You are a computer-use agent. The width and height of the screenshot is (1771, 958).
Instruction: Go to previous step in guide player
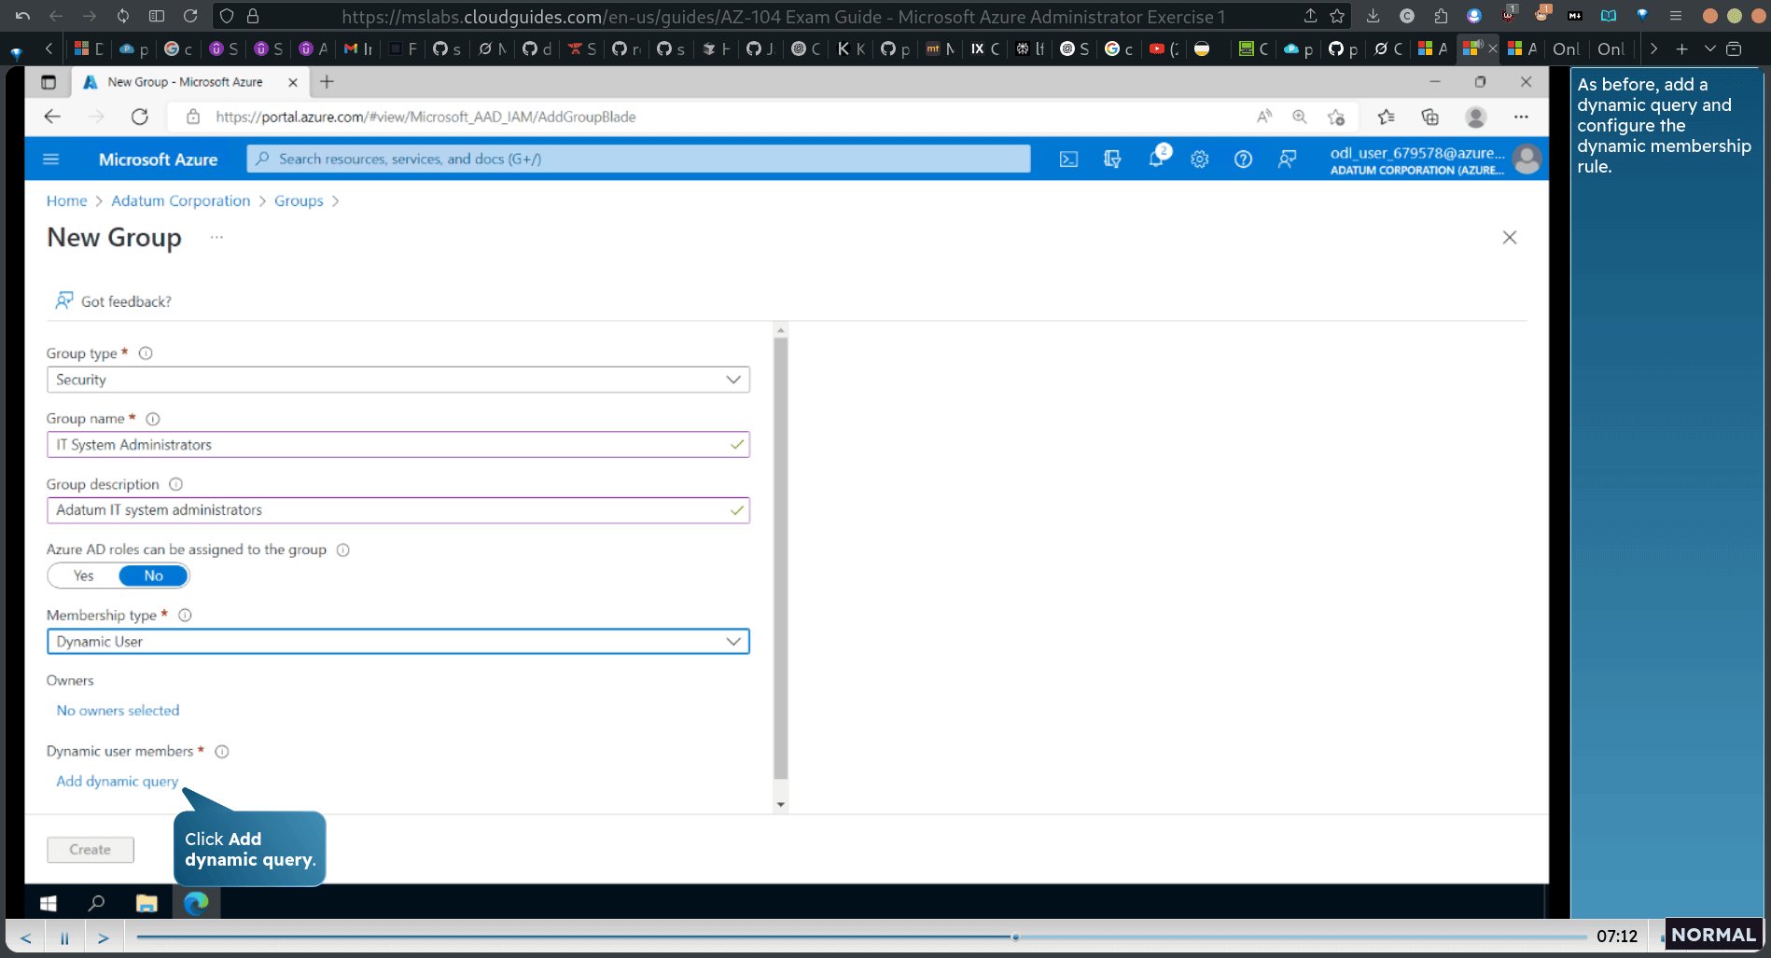pos(26,937)
